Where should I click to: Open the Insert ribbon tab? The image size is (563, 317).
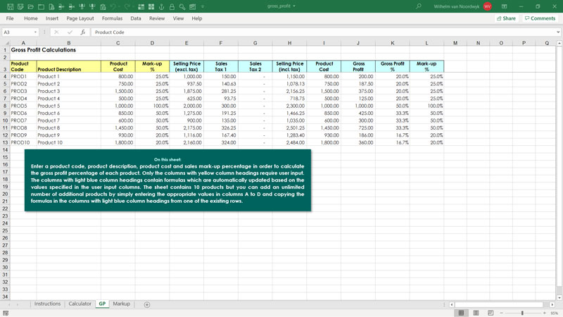click(51, 18)
